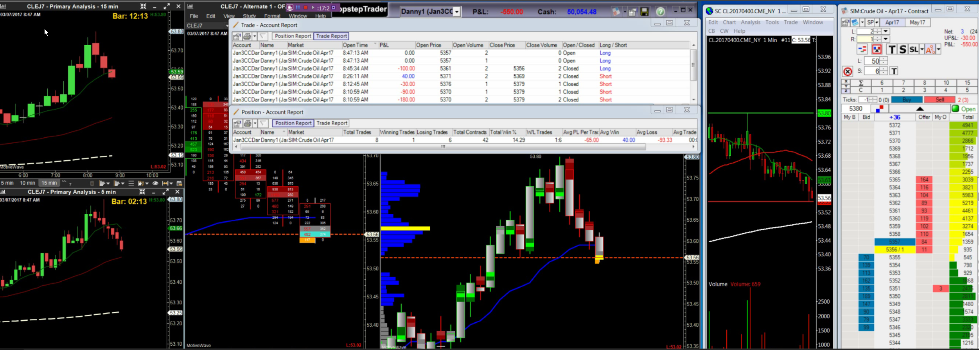
Task: Click the flag notes icon in TopstepTrader bar
Action: [x=616, y=12]
